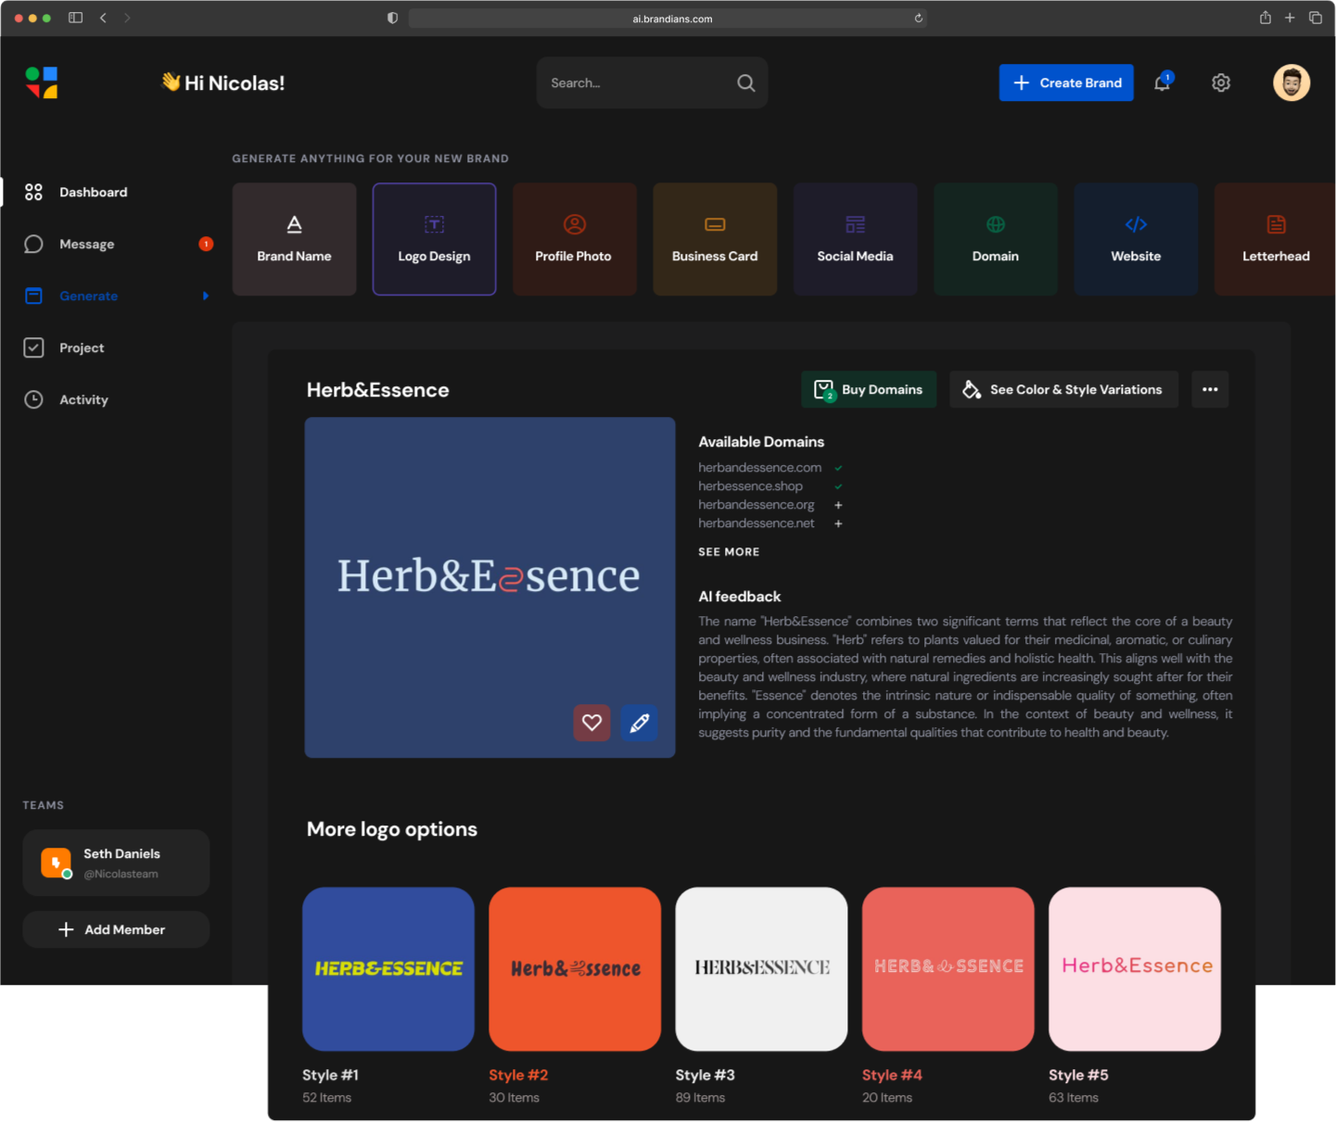Screen dimensions: 1336x1122
Task: Open the user profile avatar
Action: 1291,83
